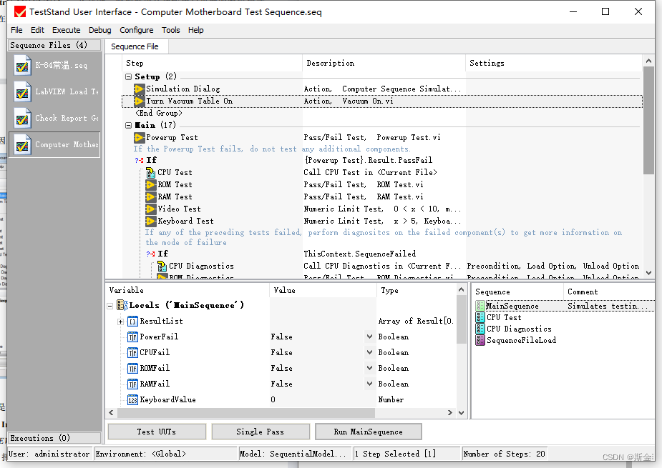This screenshot has height=468, width=662.
Task: Click the CPU Diagnostics sequence call icon
Action: pos(162,266)
